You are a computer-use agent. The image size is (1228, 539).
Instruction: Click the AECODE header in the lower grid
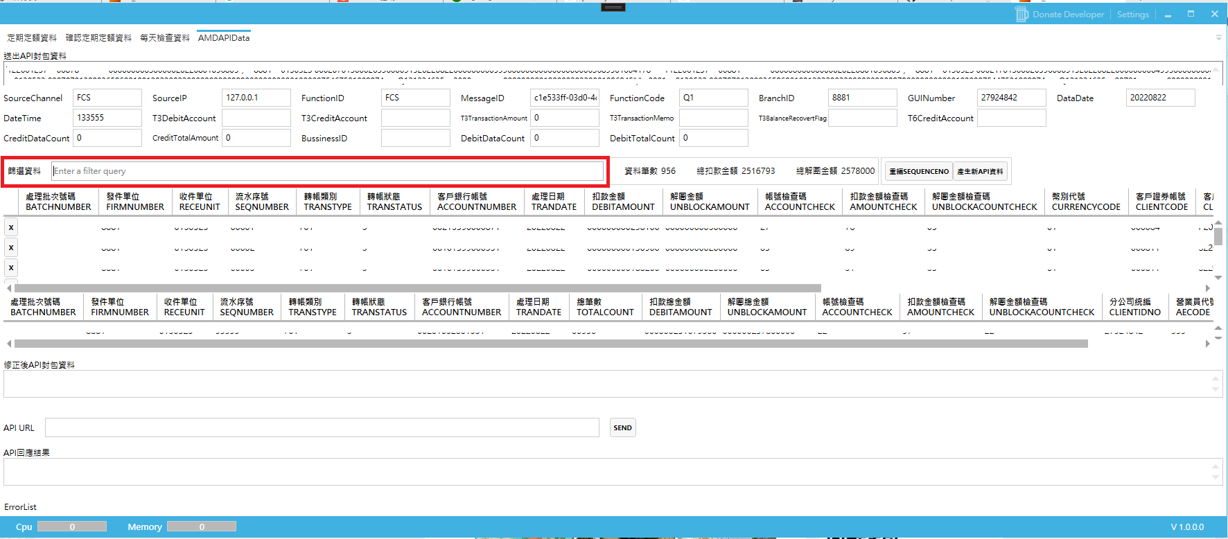(1193, 307)
